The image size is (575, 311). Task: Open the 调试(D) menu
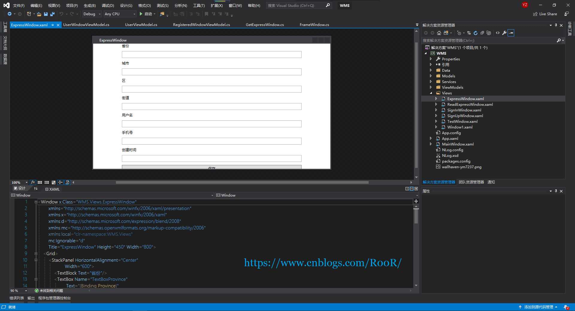(108, 6)
